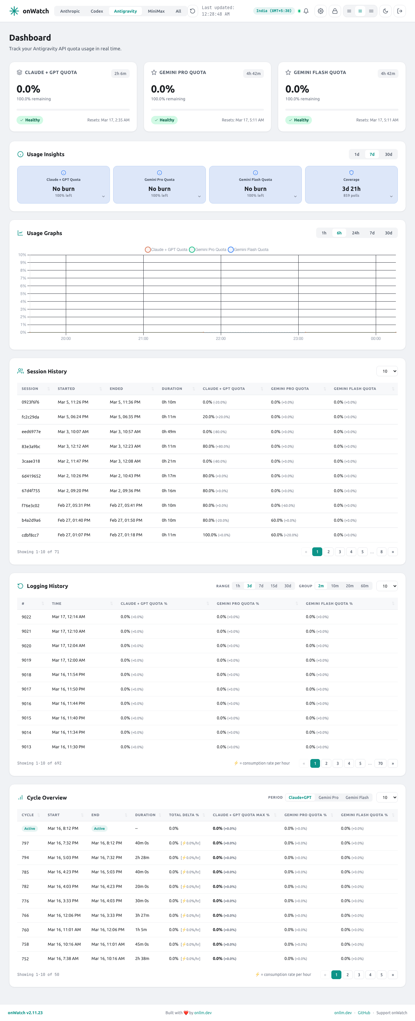Click the Session History users icon

click(x=20, y=371)
